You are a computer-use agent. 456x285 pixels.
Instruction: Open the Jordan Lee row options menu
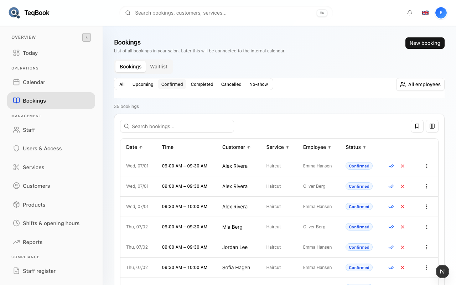[427, 247]
